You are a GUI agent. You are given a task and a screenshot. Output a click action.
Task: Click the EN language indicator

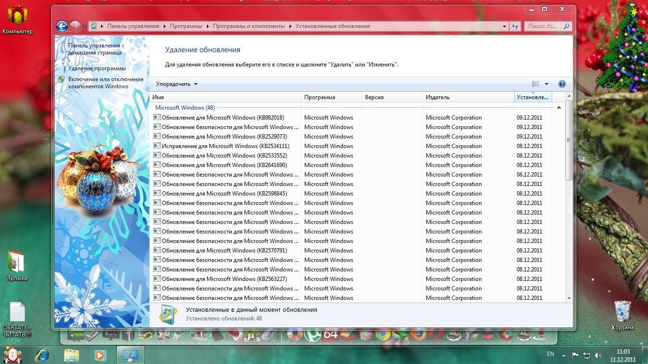click(550, 354)
